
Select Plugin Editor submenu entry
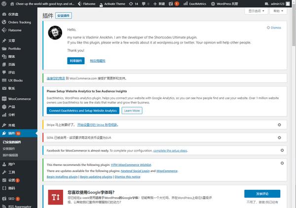coord(10,155)
